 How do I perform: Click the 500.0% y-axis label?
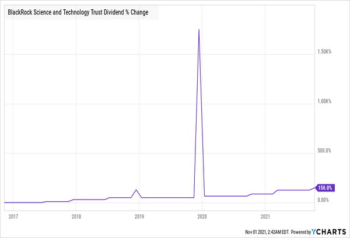pyautogui.click(x=324, y=151)
